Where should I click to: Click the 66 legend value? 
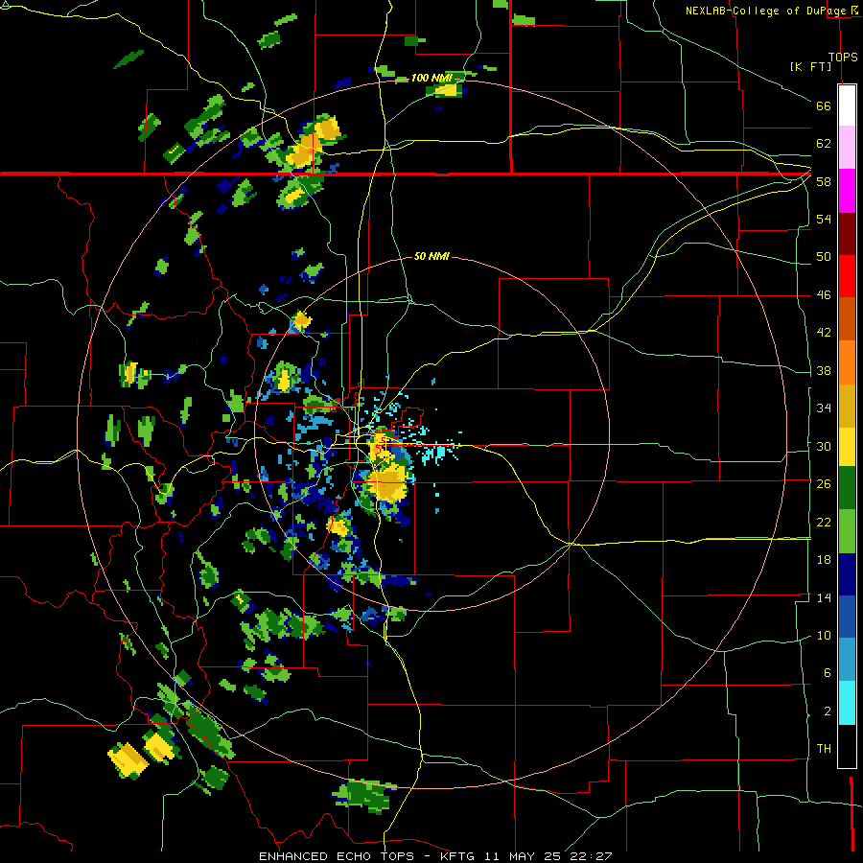[824, 105]
